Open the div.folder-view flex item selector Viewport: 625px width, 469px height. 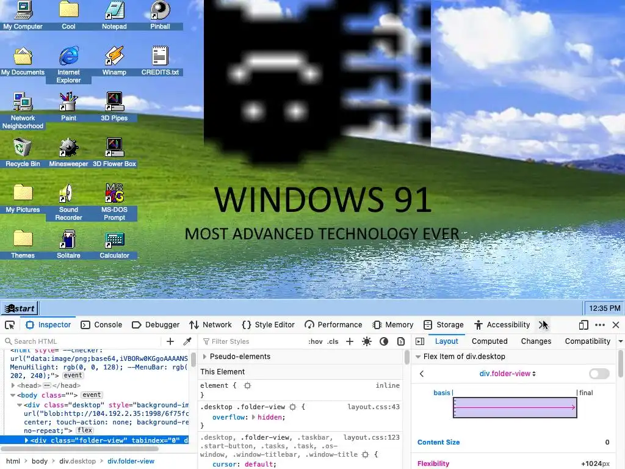tap(507, 374)
